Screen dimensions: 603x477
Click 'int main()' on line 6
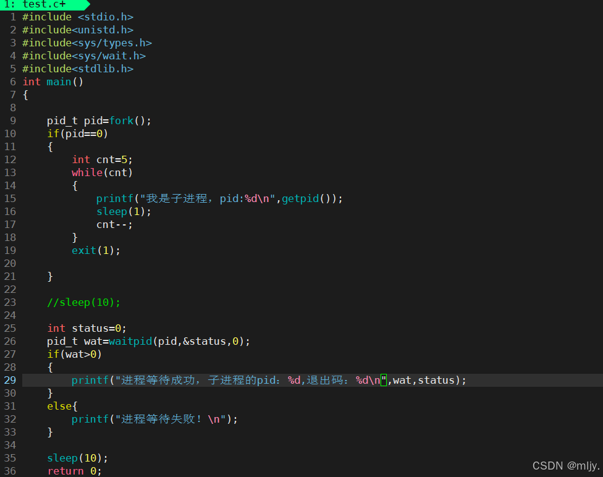[53, 82]
